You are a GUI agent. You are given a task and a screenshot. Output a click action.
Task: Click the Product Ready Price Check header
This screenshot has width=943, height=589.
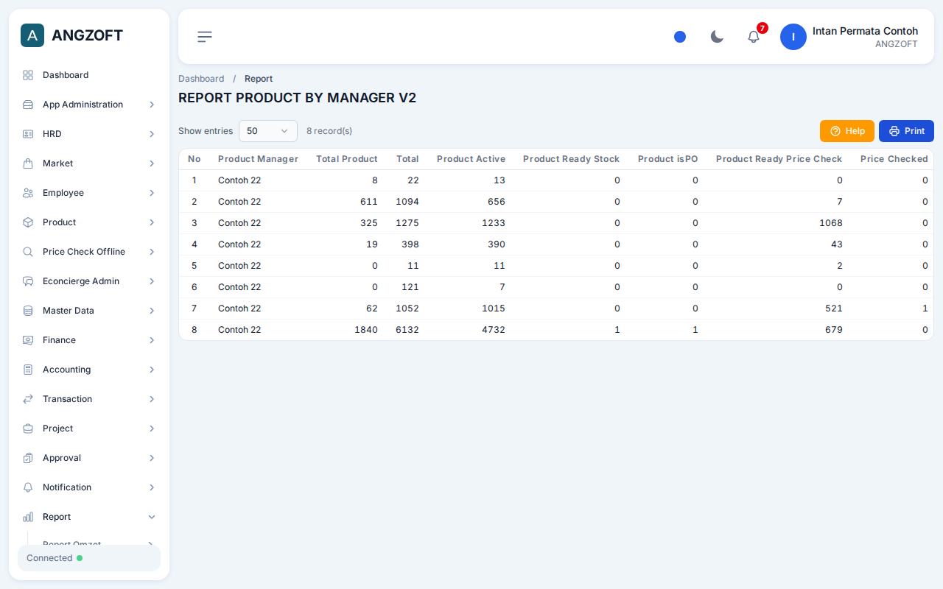(x=779, y=159)
